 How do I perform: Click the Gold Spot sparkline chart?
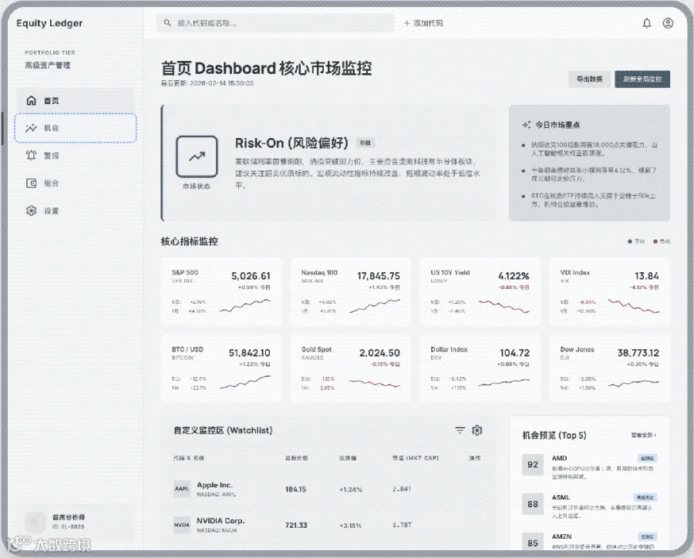375,383
